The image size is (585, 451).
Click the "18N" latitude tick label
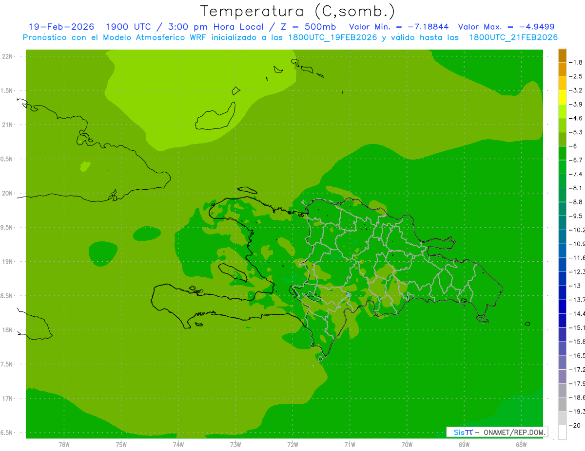[x=8, y=330]
